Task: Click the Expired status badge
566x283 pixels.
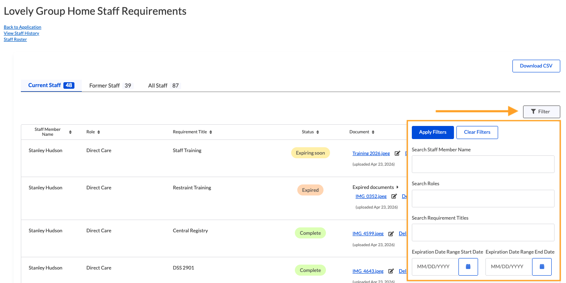Action: click(310, 190)
